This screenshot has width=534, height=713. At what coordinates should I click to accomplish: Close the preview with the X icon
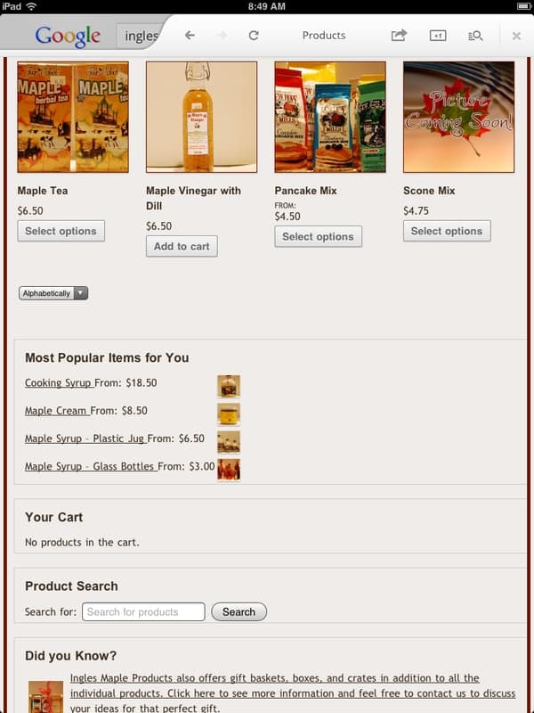(516, 36)
